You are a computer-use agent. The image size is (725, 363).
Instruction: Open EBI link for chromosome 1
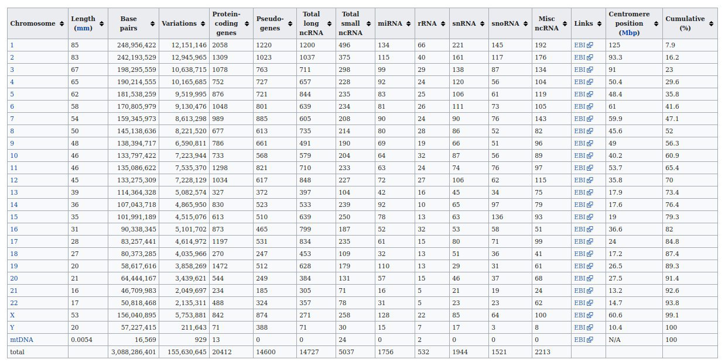click(583, 45)
